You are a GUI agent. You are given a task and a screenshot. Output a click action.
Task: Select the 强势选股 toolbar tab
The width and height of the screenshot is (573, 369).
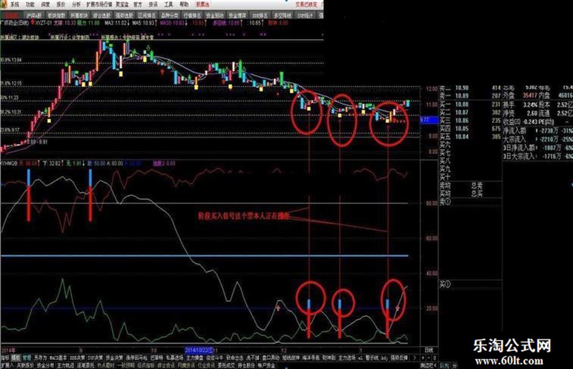click(x=125, y=16)
